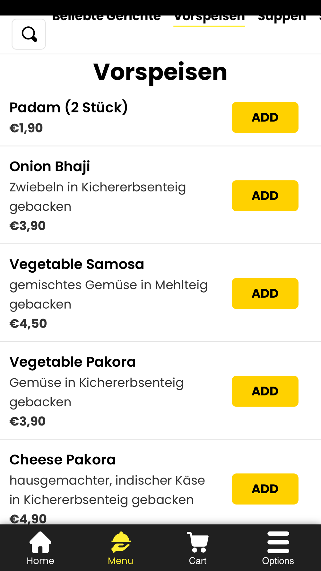This screenshot has height=571, width=321.
Task: Open the Padam (2 Stück) item title
Action: pyautogui.click(x=69, y=107)
